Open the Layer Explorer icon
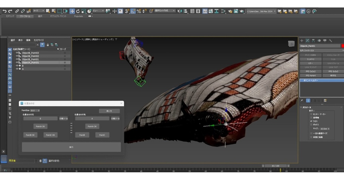The image size is (344, 180). click(x=198, y=11)
